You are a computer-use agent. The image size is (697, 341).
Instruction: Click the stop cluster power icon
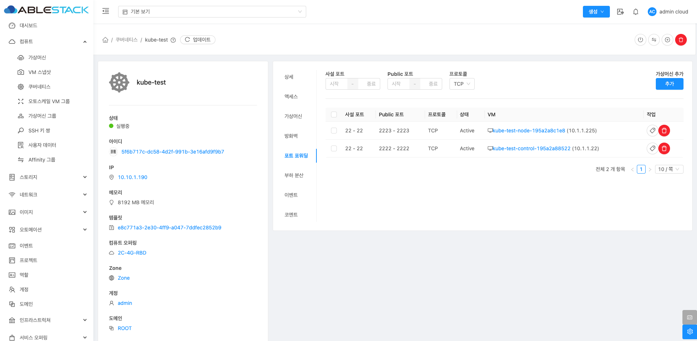(x=640, y=40)
